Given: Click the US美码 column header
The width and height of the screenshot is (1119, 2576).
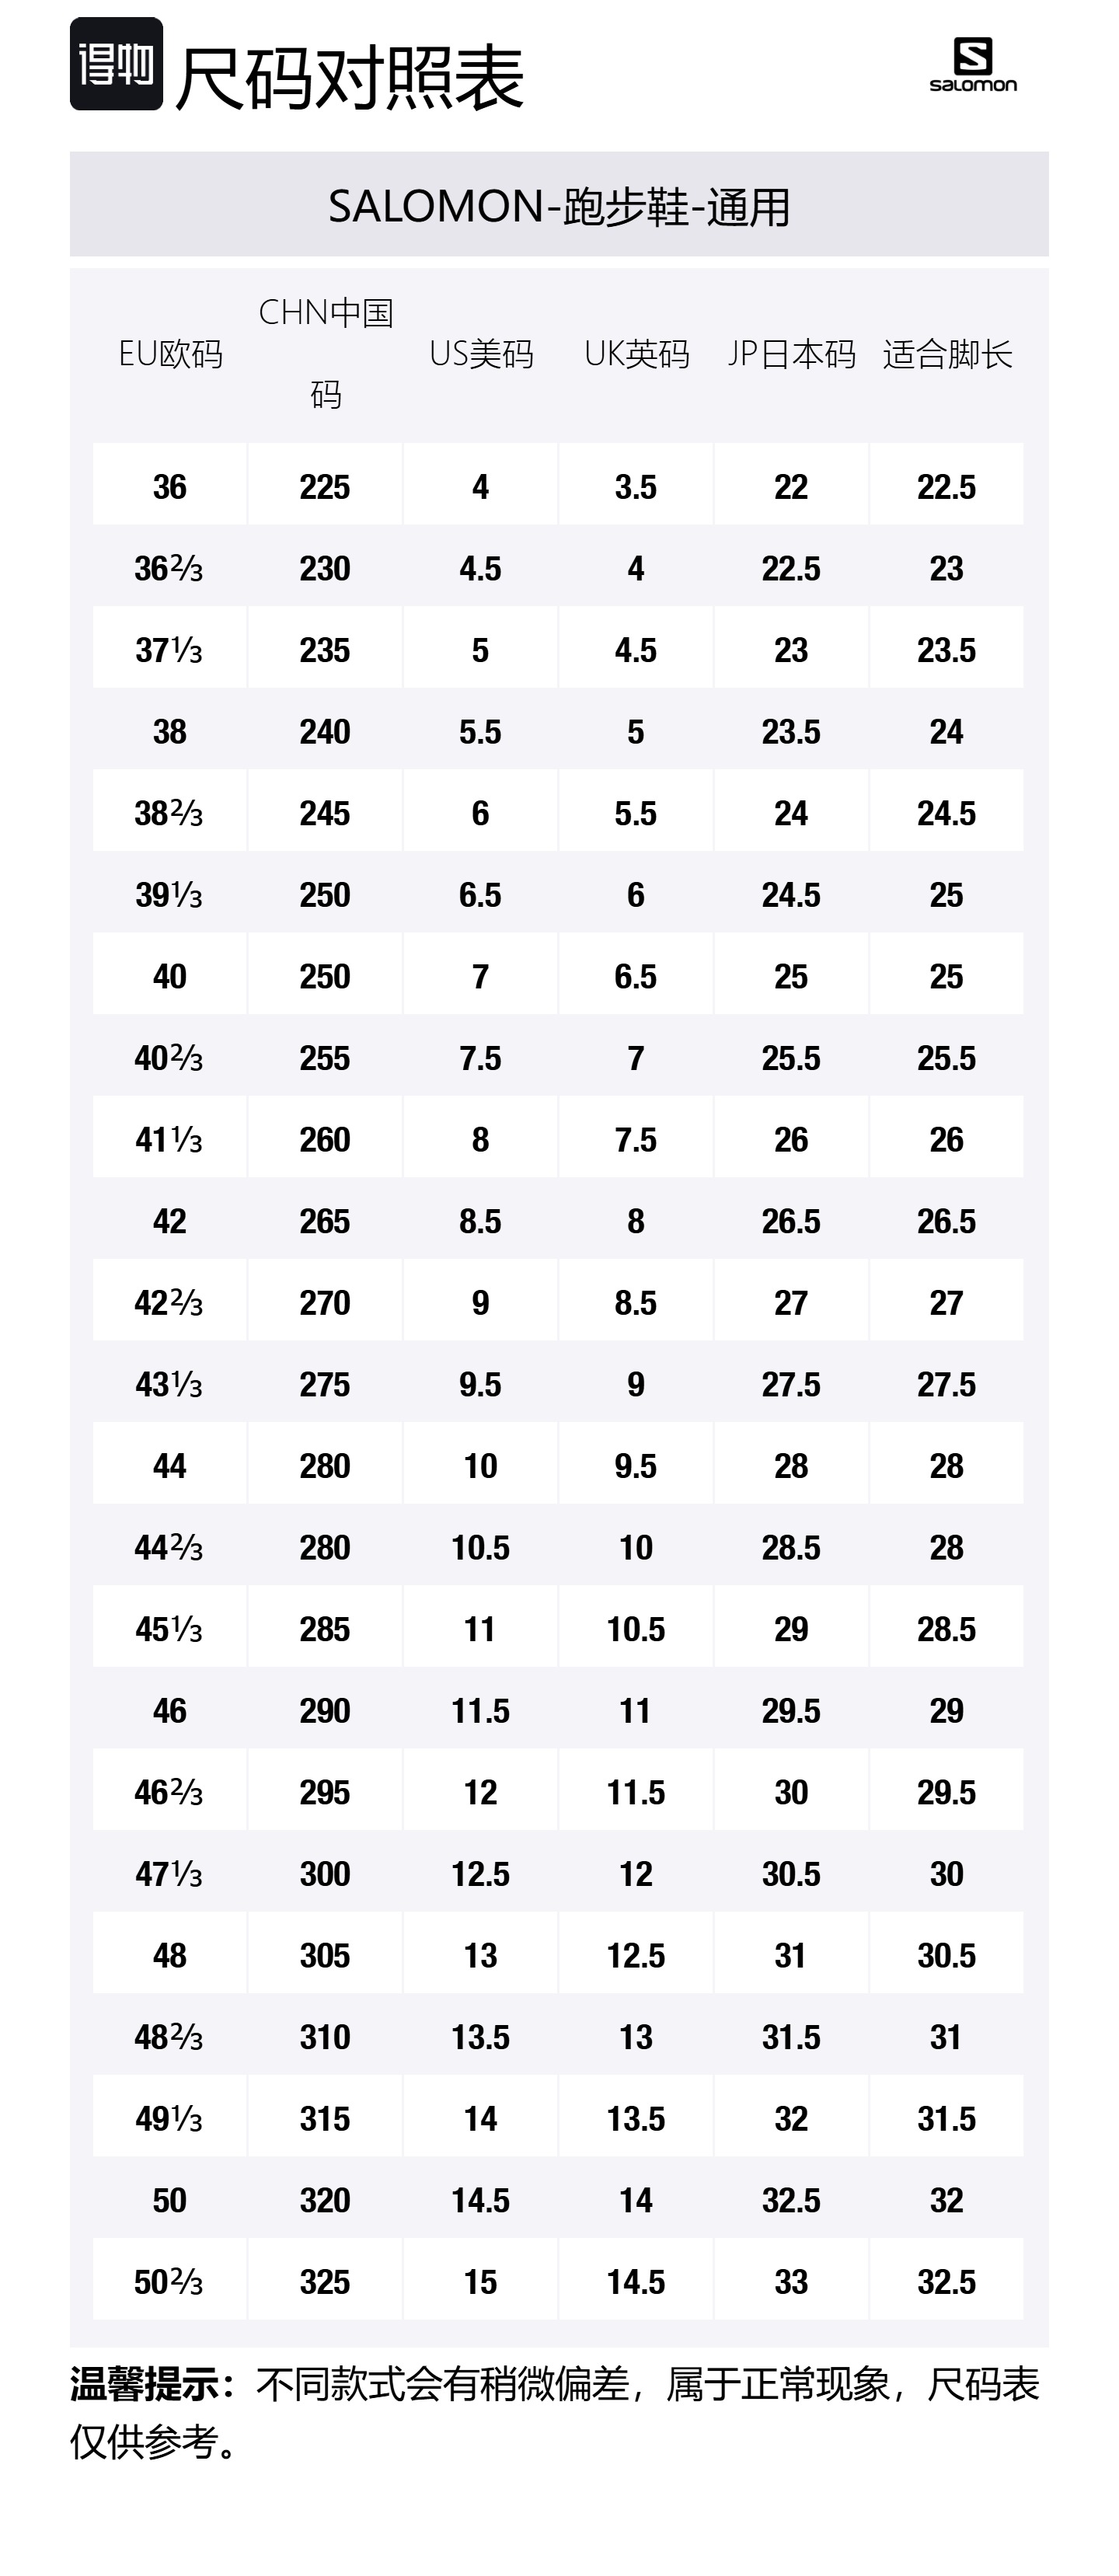Looking at the screenshot, I should tap(481, 354).
